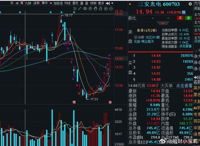Toggle the padlock chart lock icon
The height and width of the screenshot is (146, 200).
[101, 9]
